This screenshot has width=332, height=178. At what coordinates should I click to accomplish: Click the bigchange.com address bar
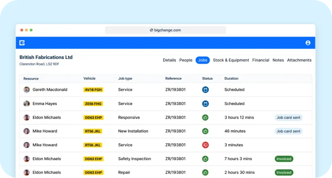coord(166,30)
